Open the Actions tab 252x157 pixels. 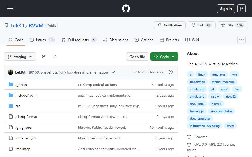[144, 40]
